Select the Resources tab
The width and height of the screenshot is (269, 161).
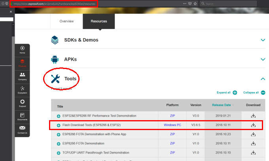pos(99,21)
